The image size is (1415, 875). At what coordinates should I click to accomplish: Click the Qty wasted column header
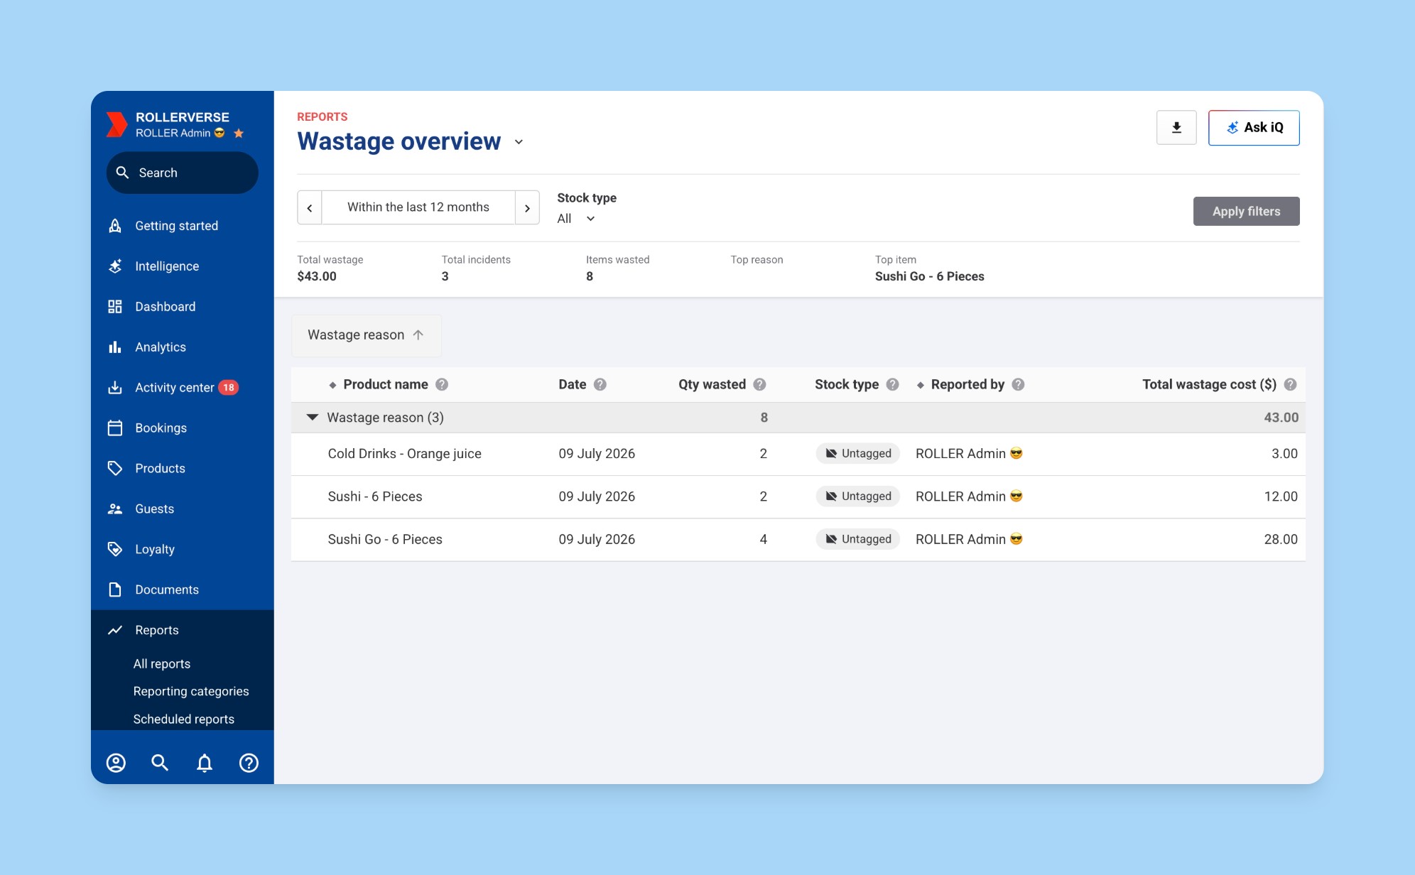(x=712, y=384)
